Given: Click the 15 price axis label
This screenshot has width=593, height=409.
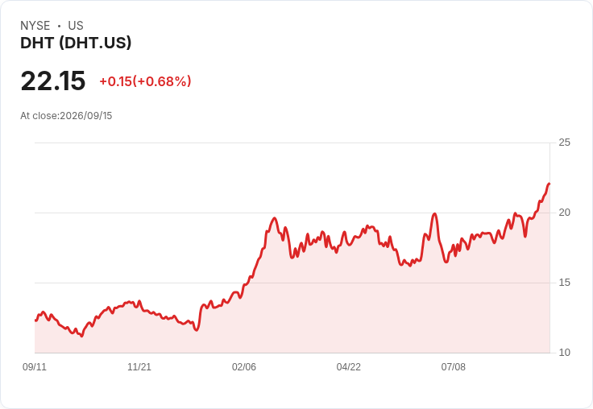Looking at the screenshot, I should pyautogui.click(x=564, y=283).
